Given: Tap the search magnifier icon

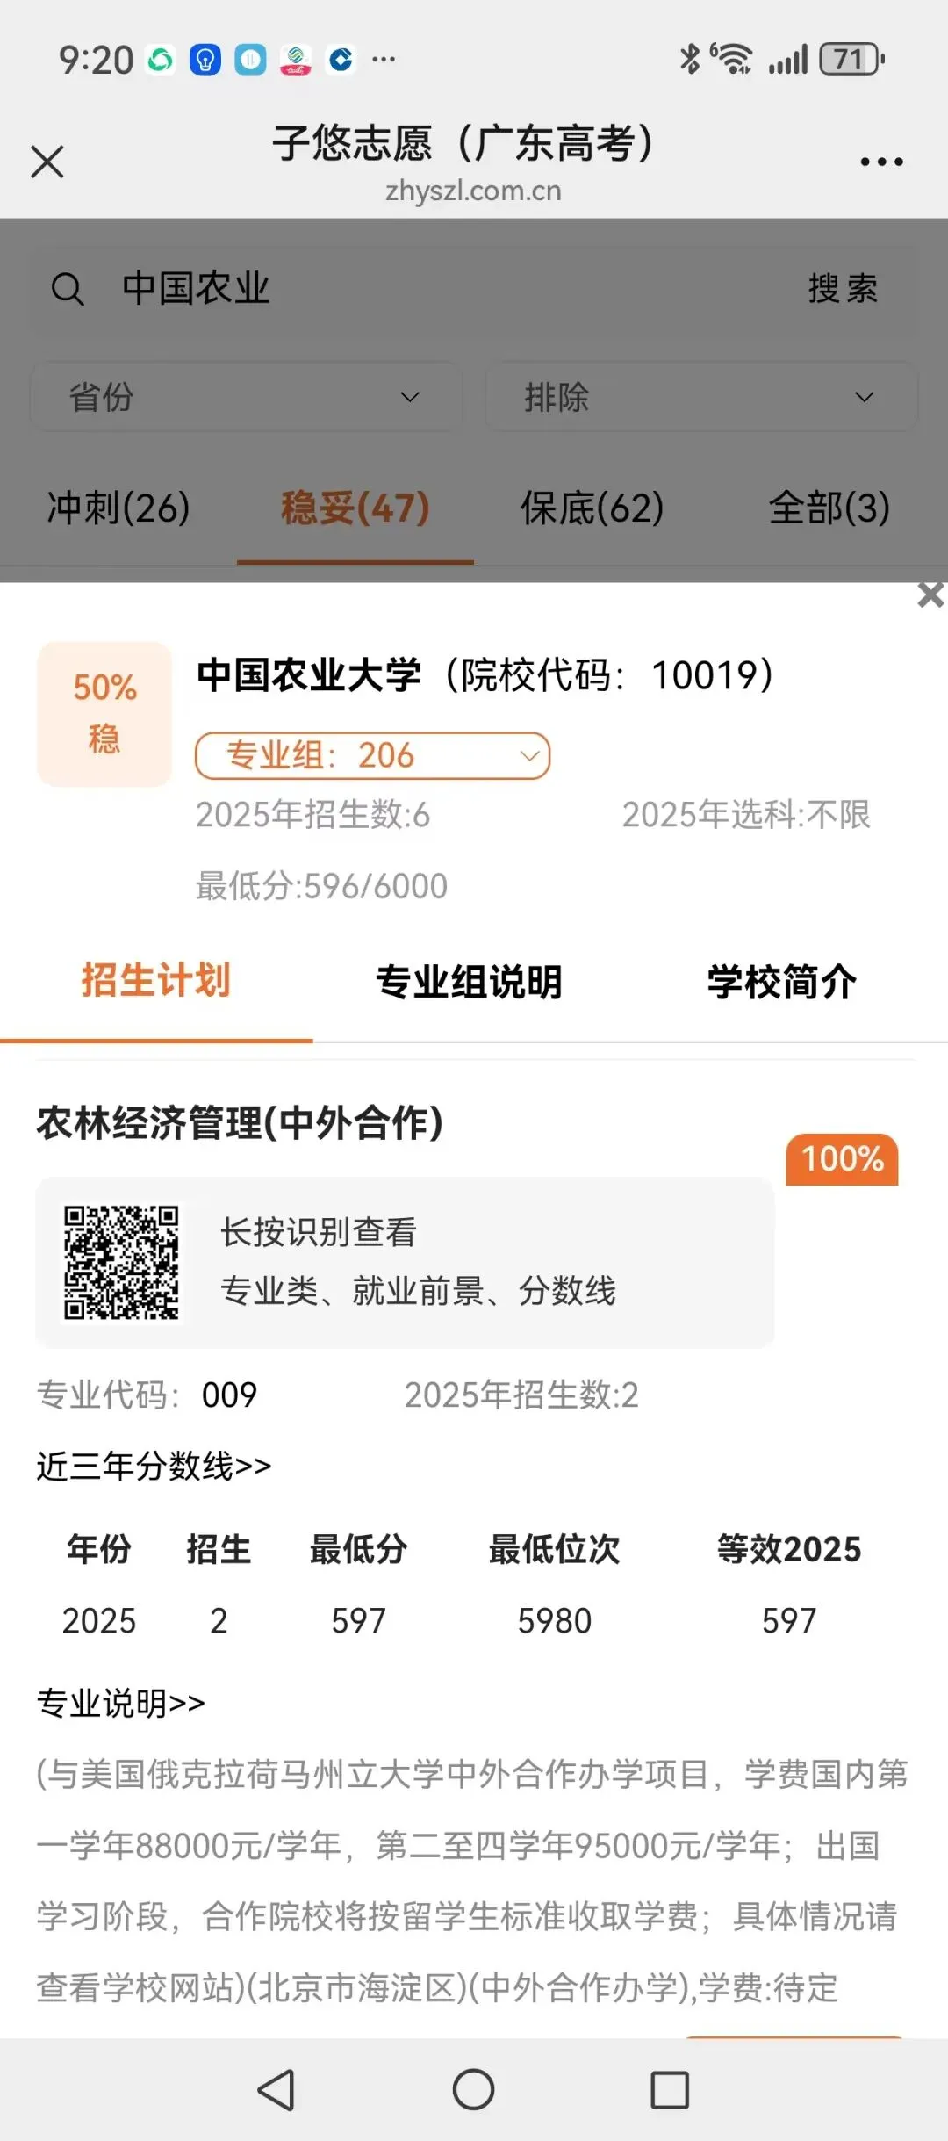Looking at the screenshot, I should (x=68, y=289).
